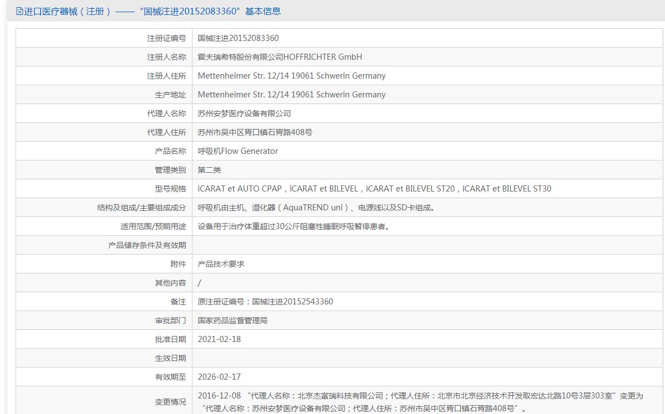Click the 代理人住所 value 苏州市吴中区胥口镇石胥路408号

click(x=255, y=132)
